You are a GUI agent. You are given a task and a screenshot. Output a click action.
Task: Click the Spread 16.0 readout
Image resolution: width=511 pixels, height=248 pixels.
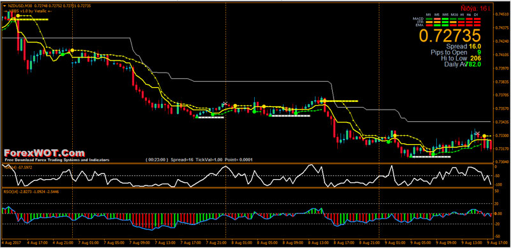coord(464,47)
